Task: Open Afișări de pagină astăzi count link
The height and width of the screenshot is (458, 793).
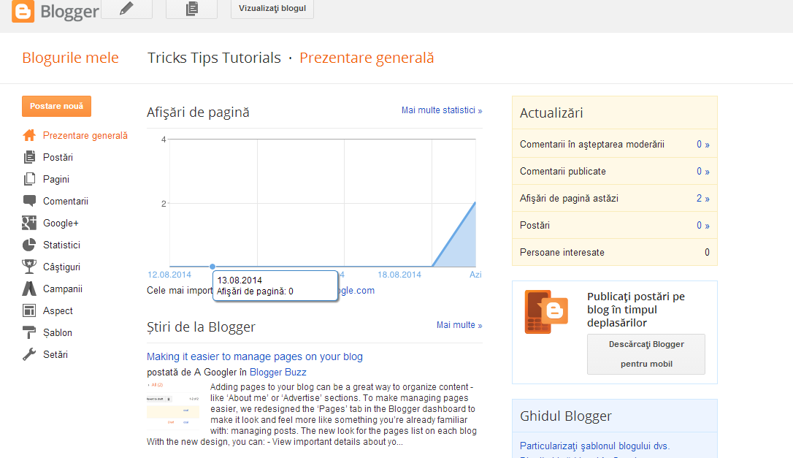Action: pos(703,199)
